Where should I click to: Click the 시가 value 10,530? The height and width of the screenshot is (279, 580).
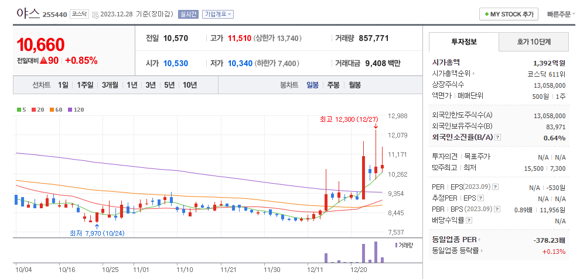pos(176,63)
